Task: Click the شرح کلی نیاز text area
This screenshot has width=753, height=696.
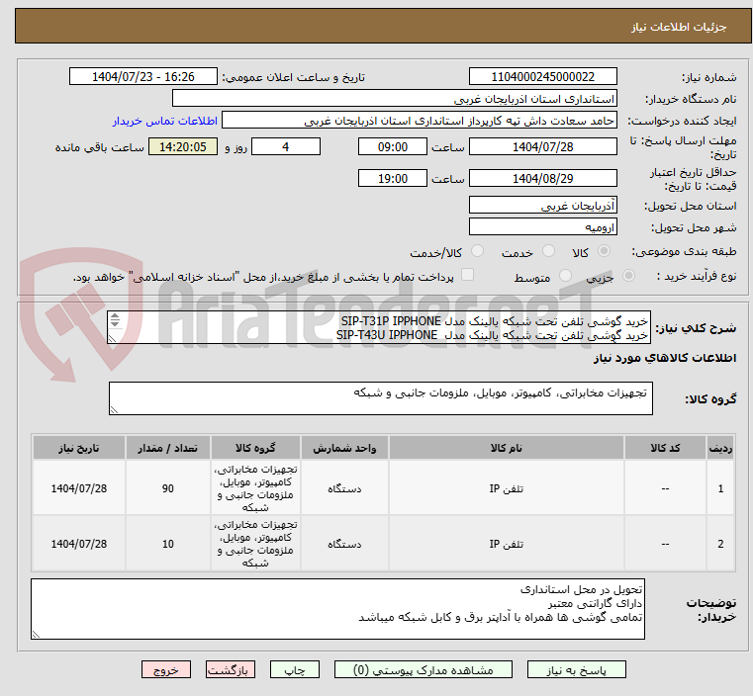Action: point(379,327)
